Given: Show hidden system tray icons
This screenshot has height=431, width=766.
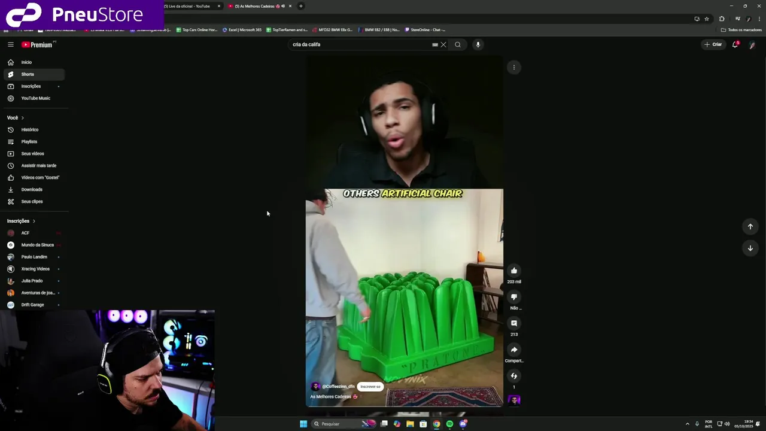Looking at the screenshot, I should click(687, 424).
